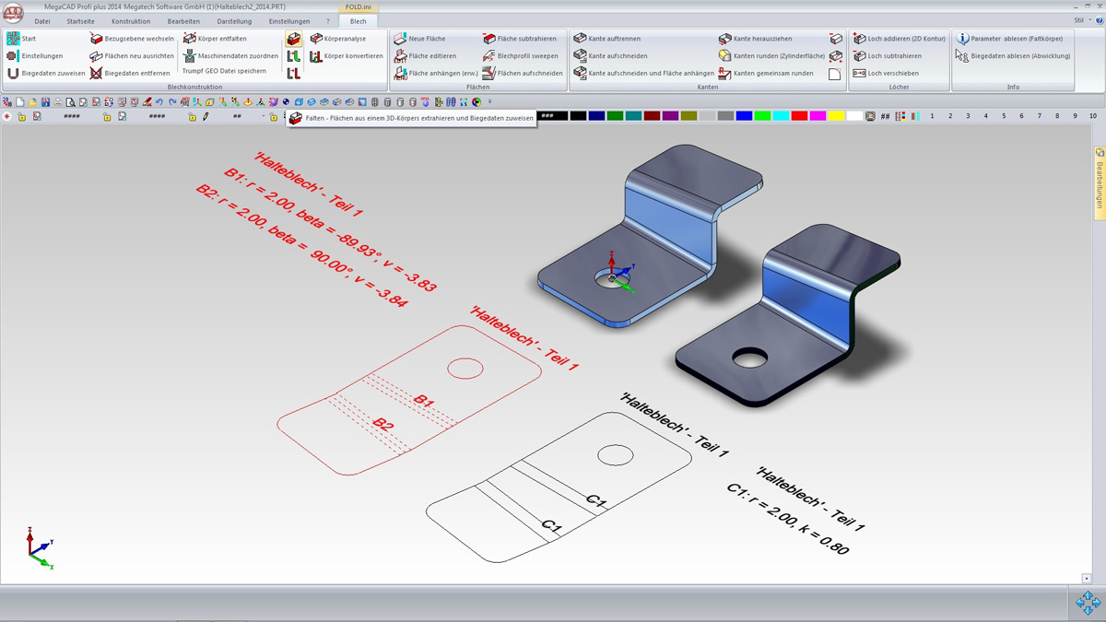Switch to the Darstellung ribbon tab
This screenshot has height=622, width=1106.
click(233, 21)
